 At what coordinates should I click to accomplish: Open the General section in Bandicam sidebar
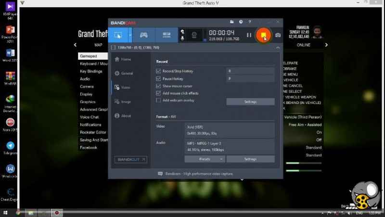point(124,73)
